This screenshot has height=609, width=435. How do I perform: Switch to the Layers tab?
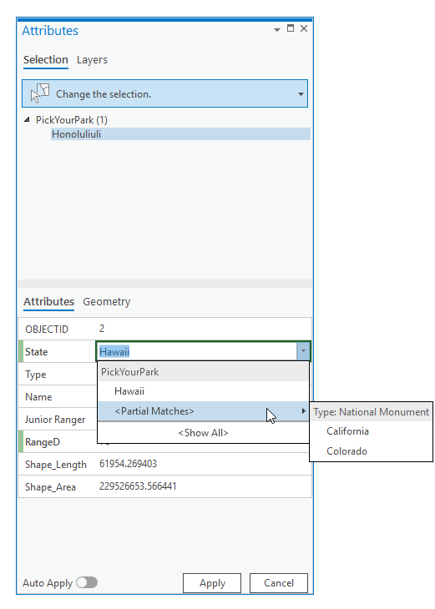tap(92, 60)
